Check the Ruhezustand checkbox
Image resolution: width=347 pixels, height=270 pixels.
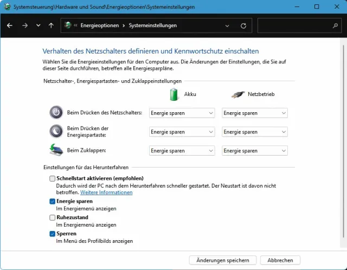(52, 217)
